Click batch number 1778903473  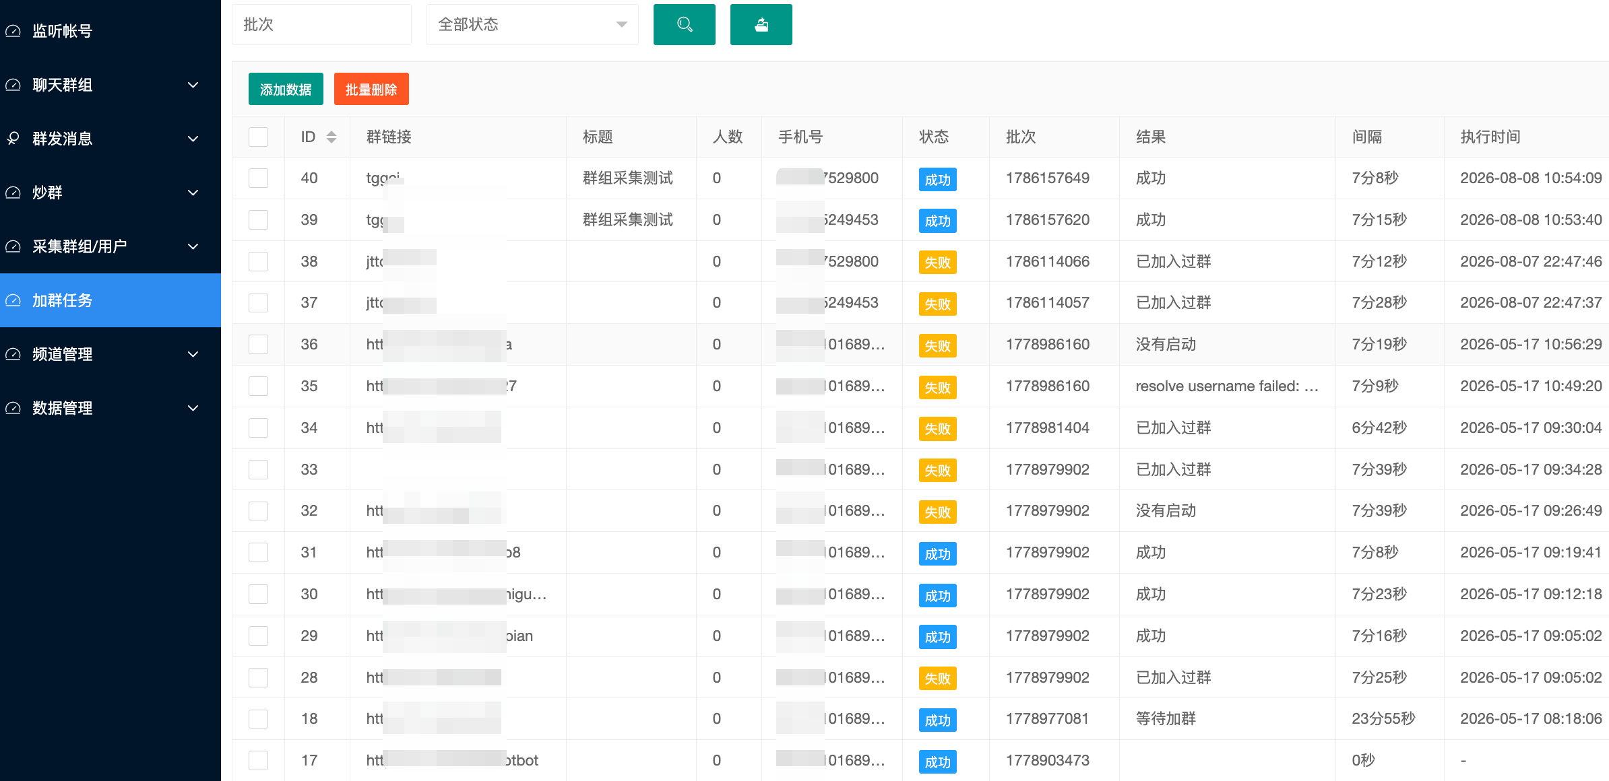click(x=1048, y=761)
